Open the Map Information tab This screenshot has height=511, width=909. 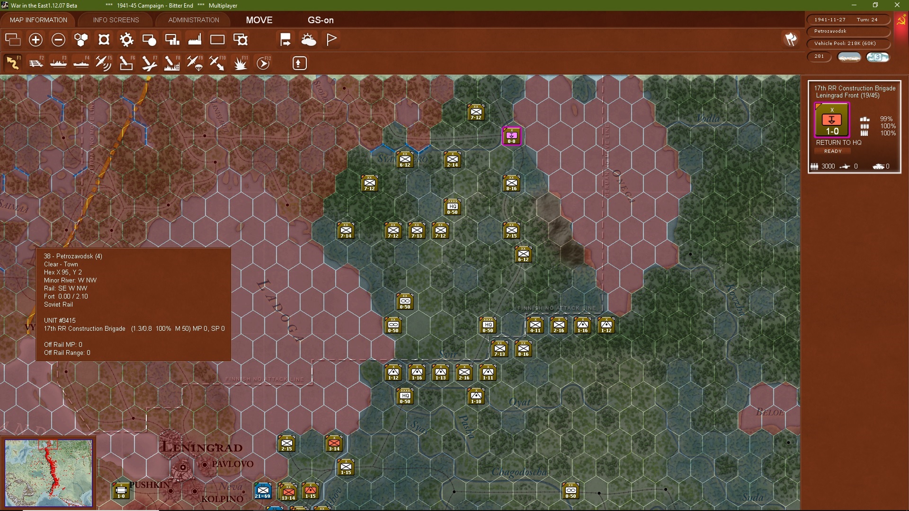[38, 20]
